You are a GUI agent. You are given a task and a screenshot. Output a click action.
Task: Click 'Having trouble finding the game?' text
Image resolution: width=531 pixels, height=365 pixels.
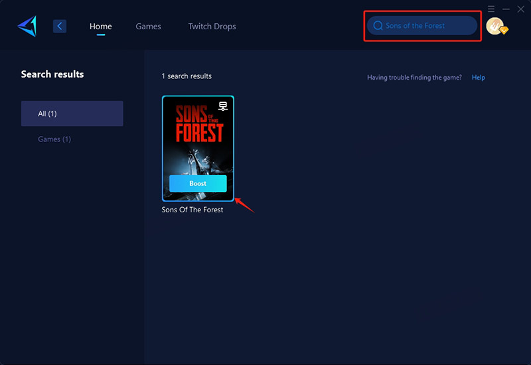414,77
